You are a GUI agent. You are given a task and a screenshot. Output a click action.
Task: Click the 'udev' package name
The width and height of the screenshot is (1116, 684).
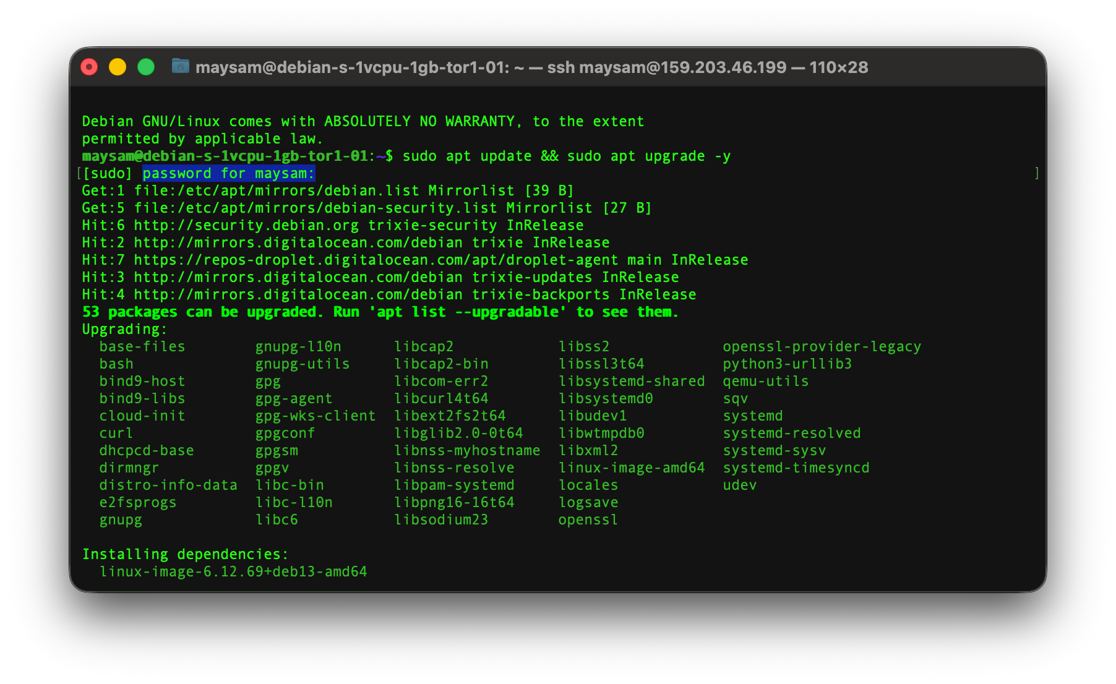[x=740, y=485]
